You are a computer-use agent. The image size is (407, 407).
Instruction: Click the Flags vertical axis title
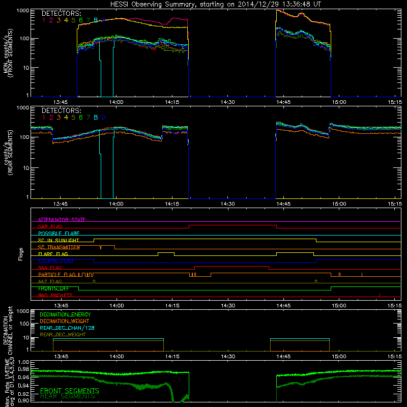(x=21, y=254)
